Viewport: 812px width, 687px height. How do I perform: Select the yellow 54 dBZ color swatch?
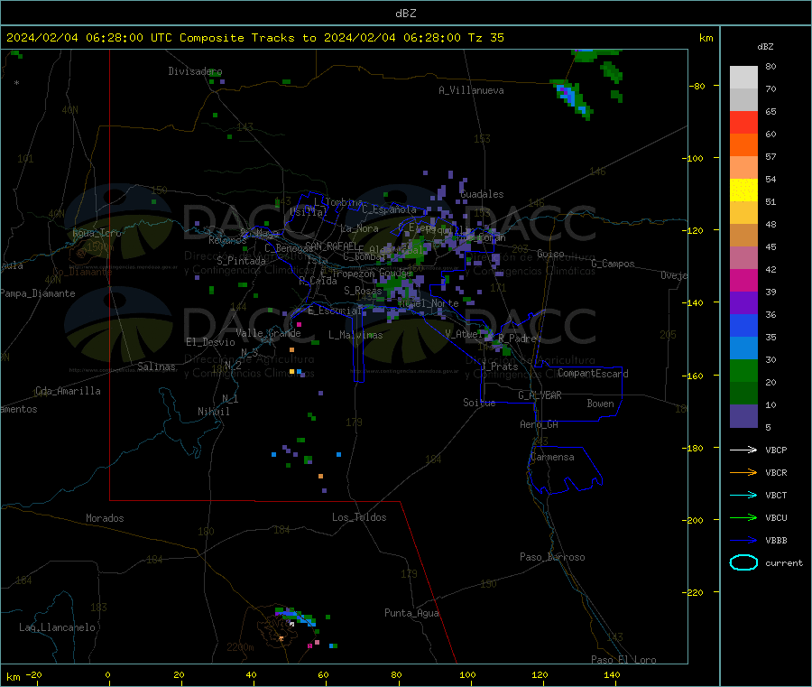tap(743, 190)
